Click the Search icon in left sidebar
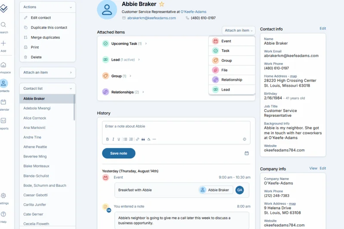 [x=3, y=25]
